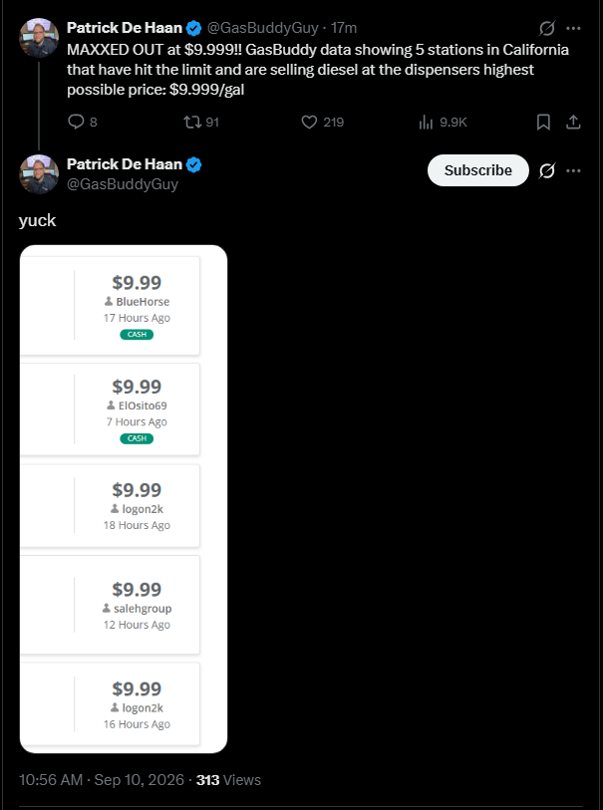
Task: Open the GasBuddy price list image
Action: point(124,498)
